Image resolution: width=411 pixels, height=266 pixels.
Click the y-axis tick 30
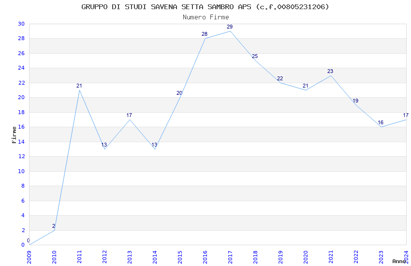(21, 24)
